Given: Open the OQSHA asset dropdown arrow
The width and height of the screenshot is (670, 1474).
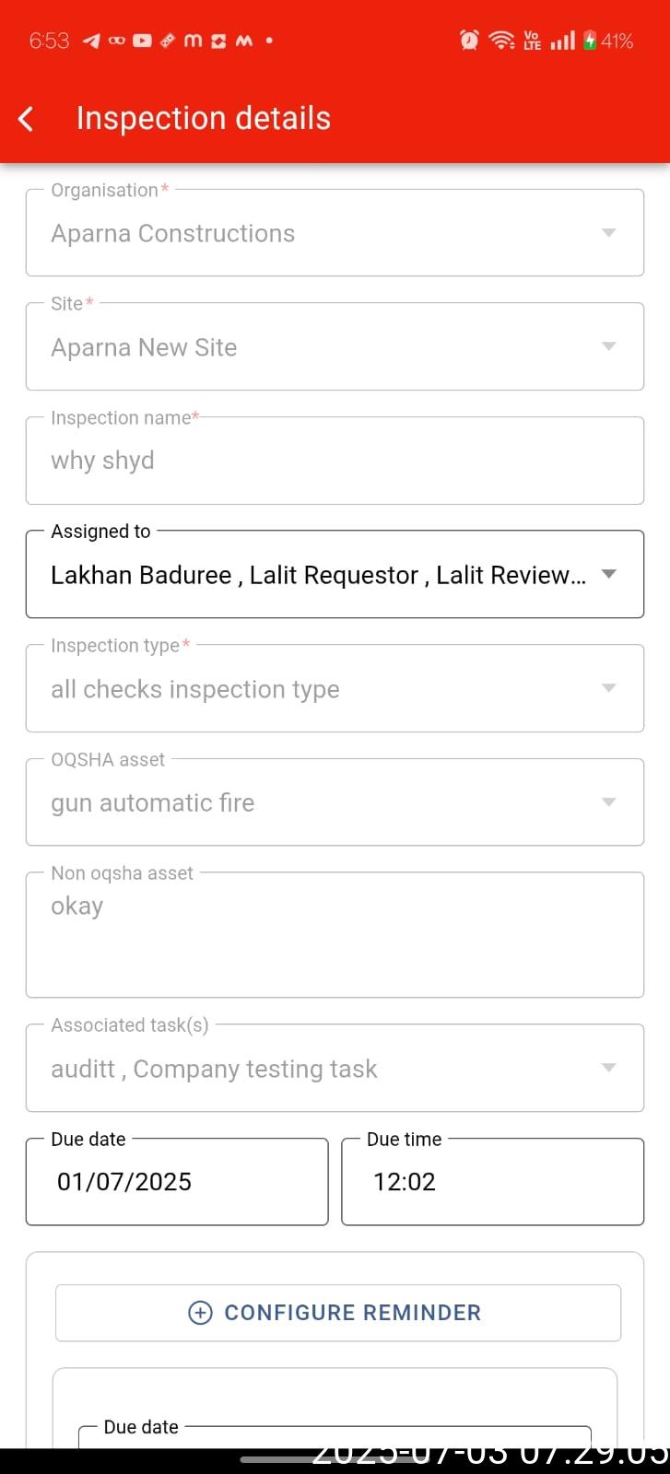Looking at the screenshot, I should [608, 802].
